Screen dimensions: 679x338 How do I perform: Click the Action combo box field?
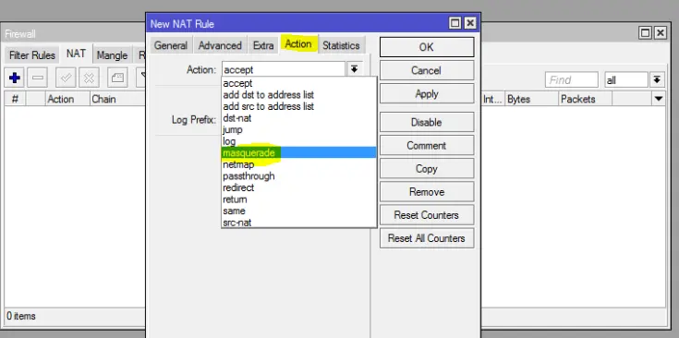284,69
